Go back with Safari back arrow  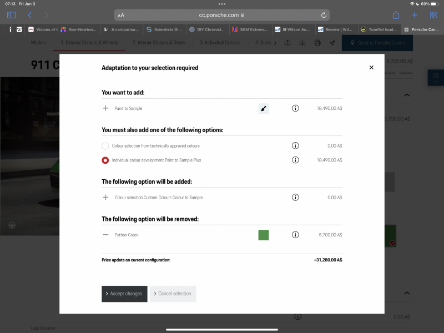(x=30, y=15)
